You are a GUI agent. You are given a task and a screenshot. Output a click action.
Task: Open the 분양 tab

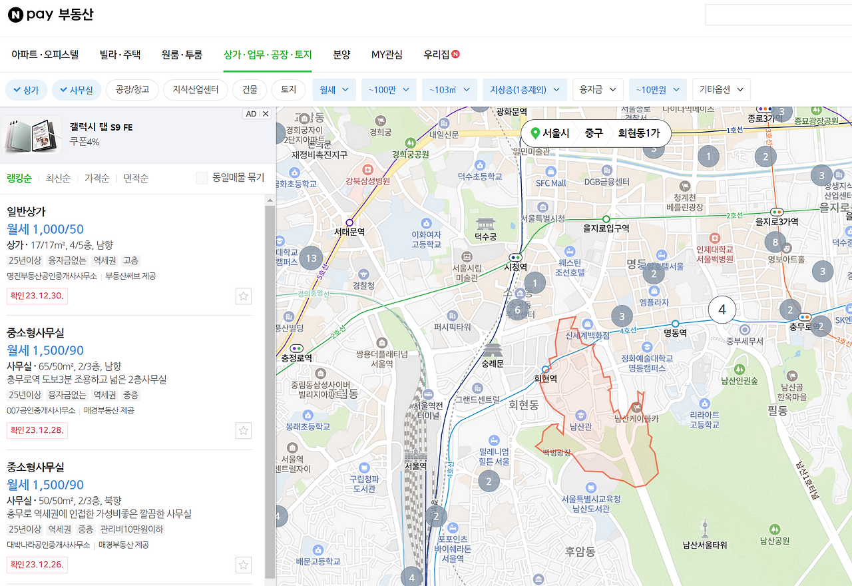tap(341, 55)
